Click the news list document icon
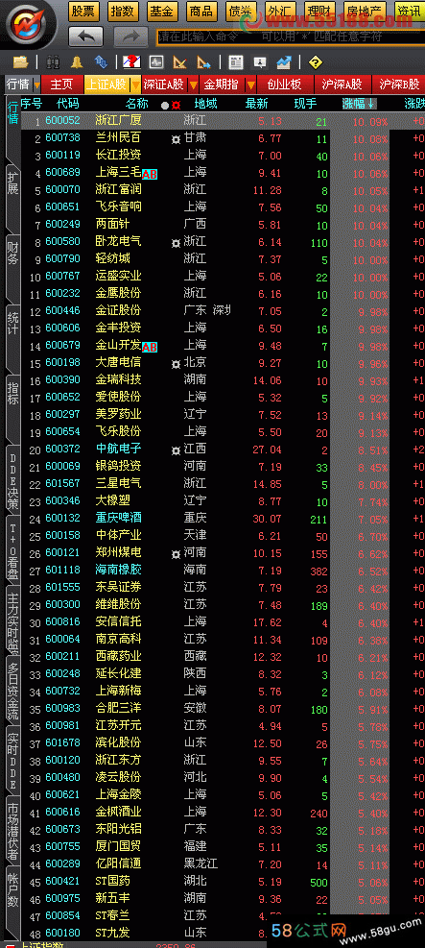 click(x=235, y=61)
